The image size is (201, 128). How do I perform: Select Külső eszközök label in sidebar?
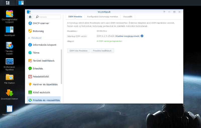click(41, 92)
